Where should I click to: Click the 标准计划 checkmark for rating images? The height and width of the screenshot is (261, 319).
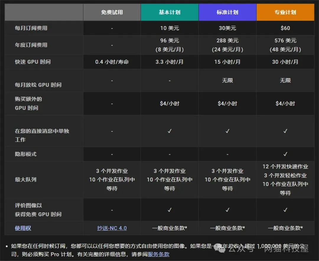click(x=227, y=210)
